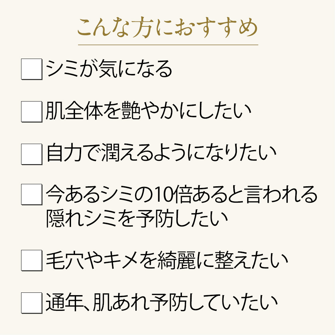Click the line 今あるシミの10倍あると言われる
Viewport: 335px width, 335px height.
coord(182,194)
